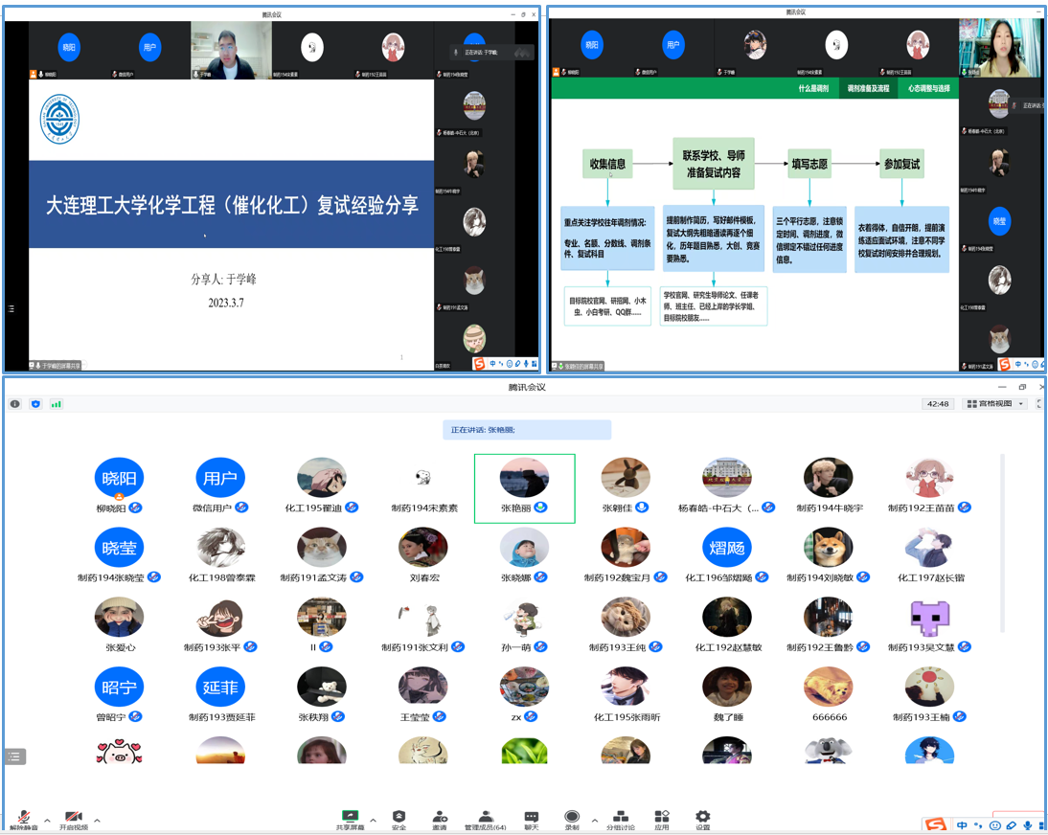Open the Grid View (宫格视图) dropdown
This screenshot has width=1048, height=835.
pos(995,404)
